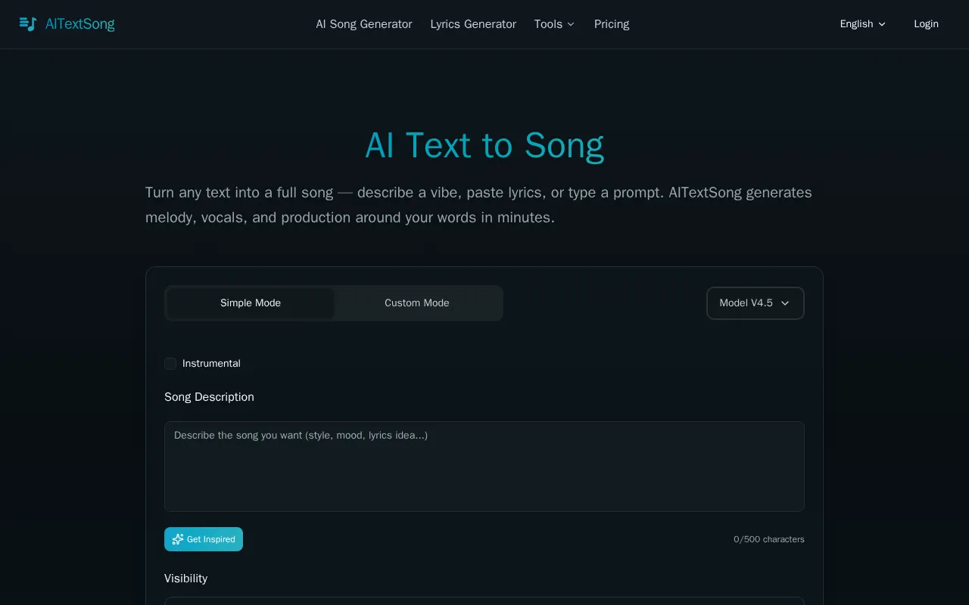Open the Model V4.5 dropdown
This screenshot has height=605, width=969.
click(x=756, y=303)
